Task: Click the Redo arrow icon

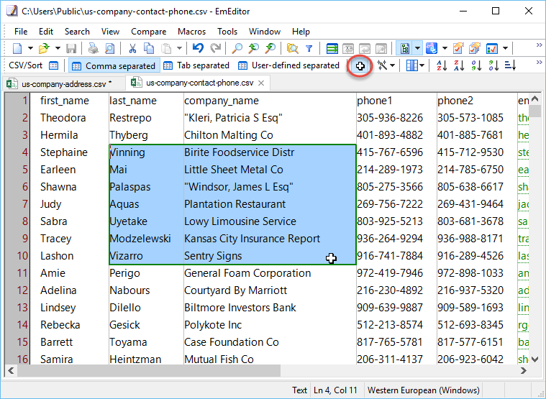Action: (x=216, y=48)
